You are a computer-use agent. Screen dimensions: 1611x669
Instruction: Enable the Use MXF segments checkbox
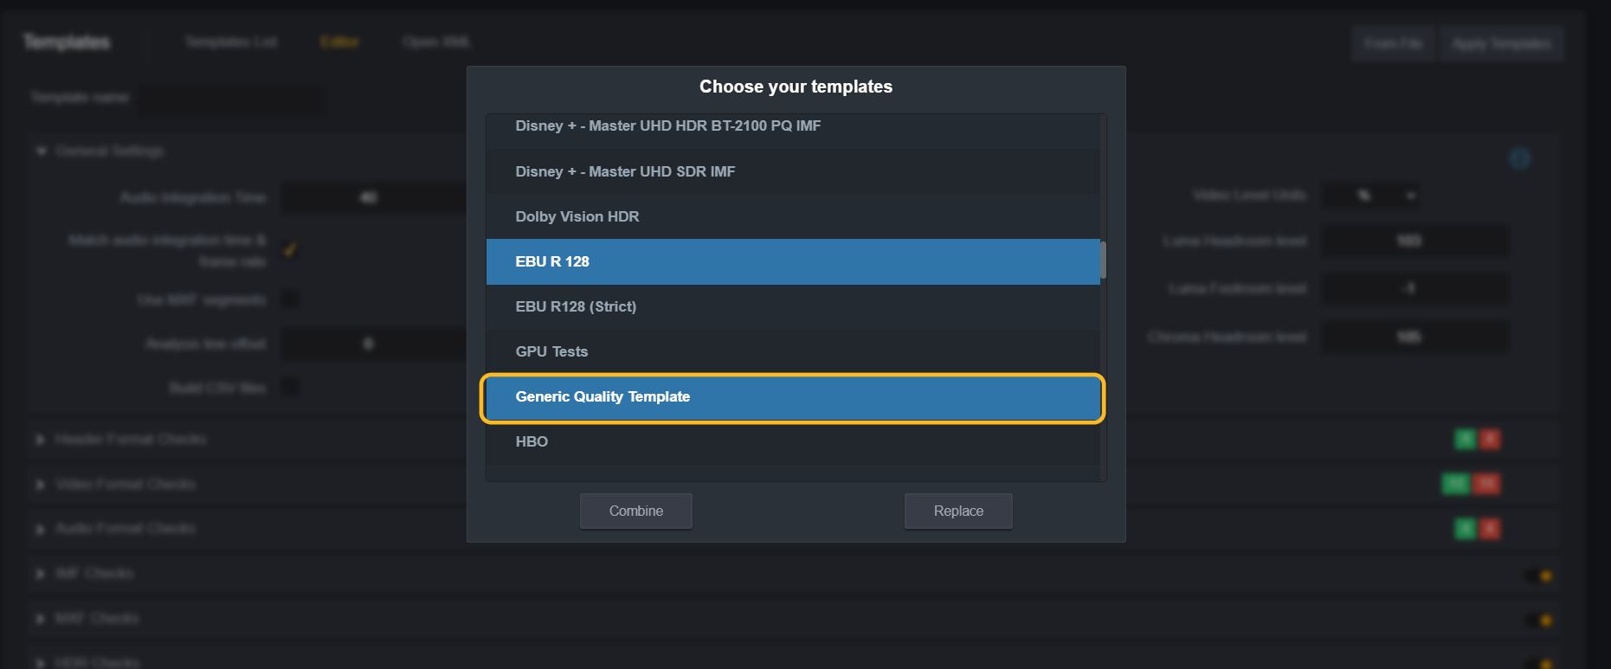[290, 299]
